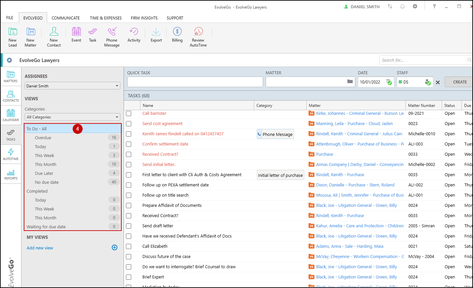Open the Rindell, Kenith - Purchase matter link

[x=340, y=175]
